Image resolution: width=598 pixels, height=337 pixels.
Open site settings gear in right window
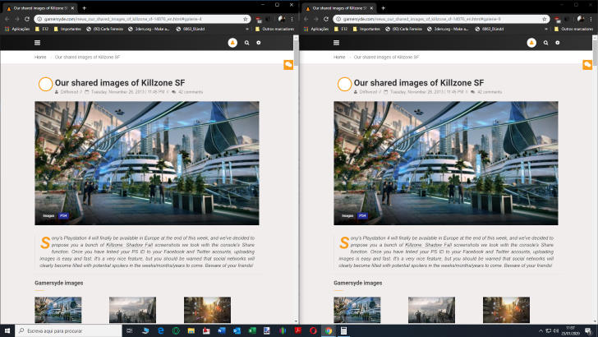(x=558, y=43)
